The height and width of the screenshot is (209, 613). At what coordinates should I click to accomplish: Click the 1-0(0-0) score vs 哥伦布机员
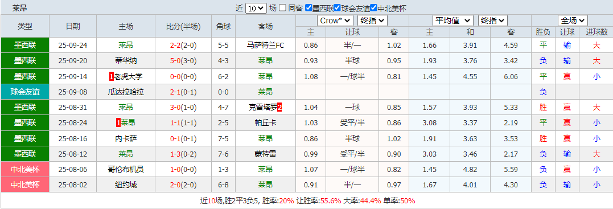(x=183, y=170)
